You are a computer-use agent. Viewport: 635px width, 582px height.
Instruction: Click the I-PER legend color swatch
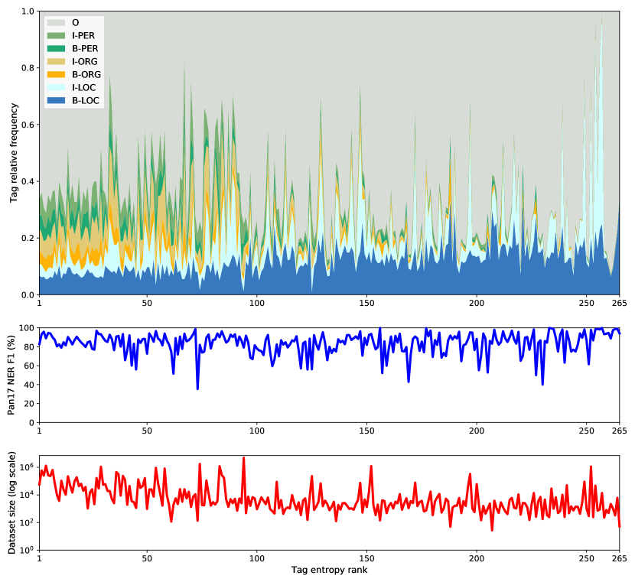pyautogui.click(x=55, y=36)
